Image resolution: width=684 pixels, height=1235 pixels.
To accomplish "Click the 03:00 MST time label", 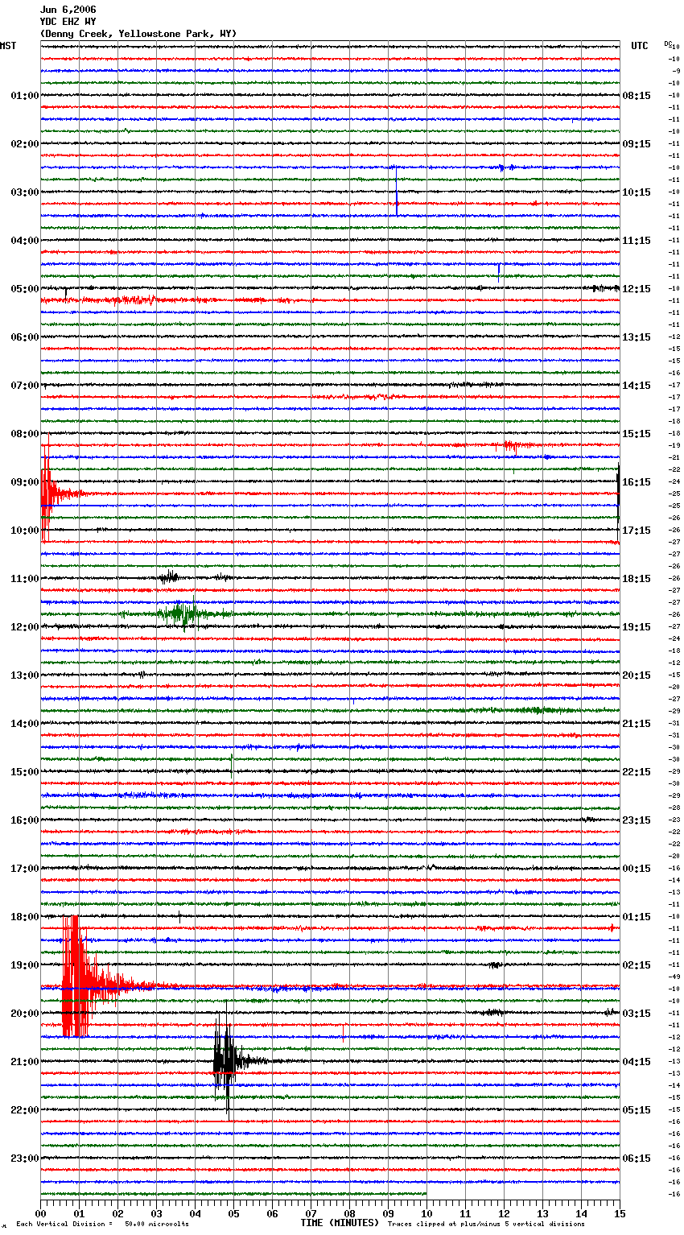I will [x=25, y=192].
